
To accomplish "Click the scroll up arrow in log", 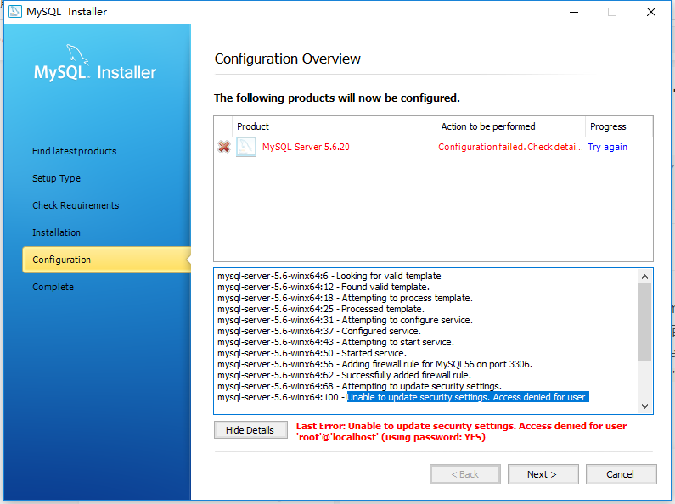I will (644, 277).
